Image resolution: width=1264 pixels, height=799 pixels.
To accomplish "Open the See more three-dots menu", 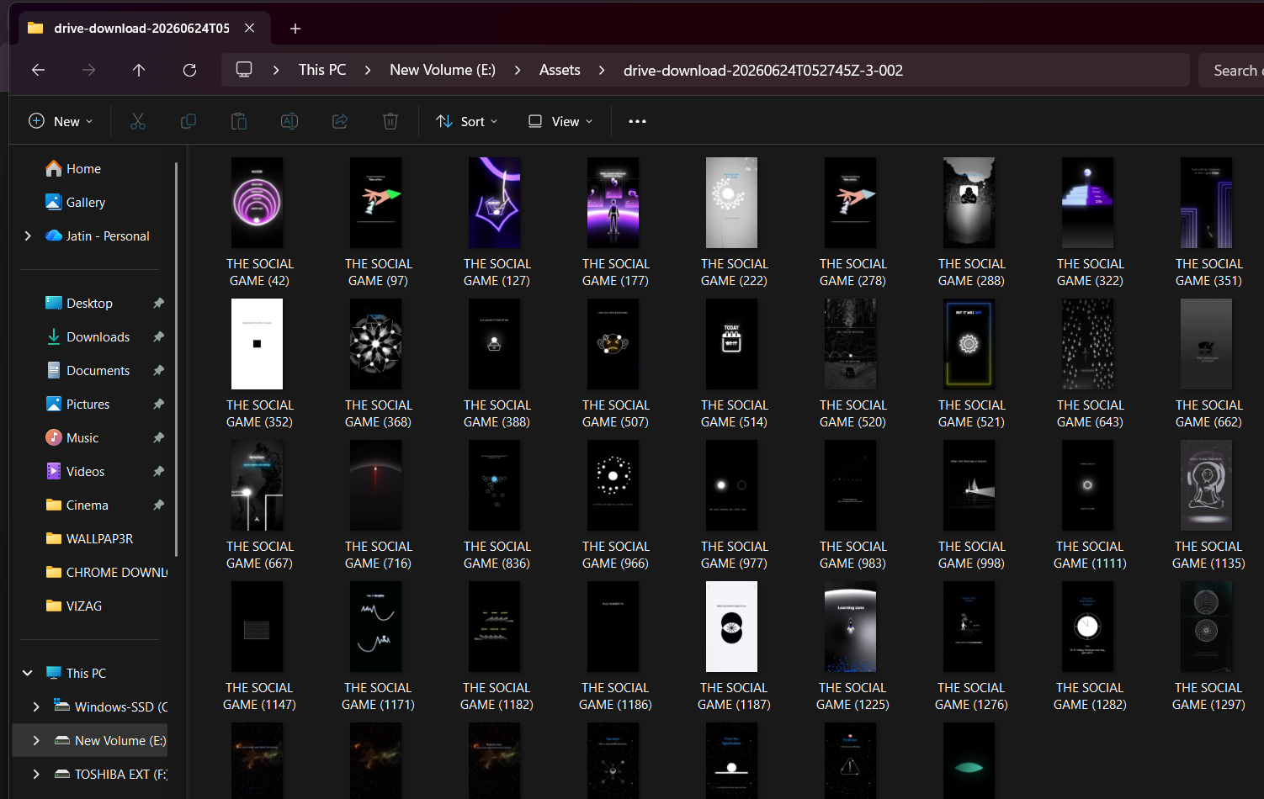I will [x=637, y=121].
